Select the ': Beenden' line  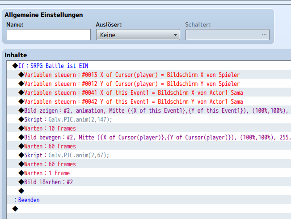coord(149,200)
